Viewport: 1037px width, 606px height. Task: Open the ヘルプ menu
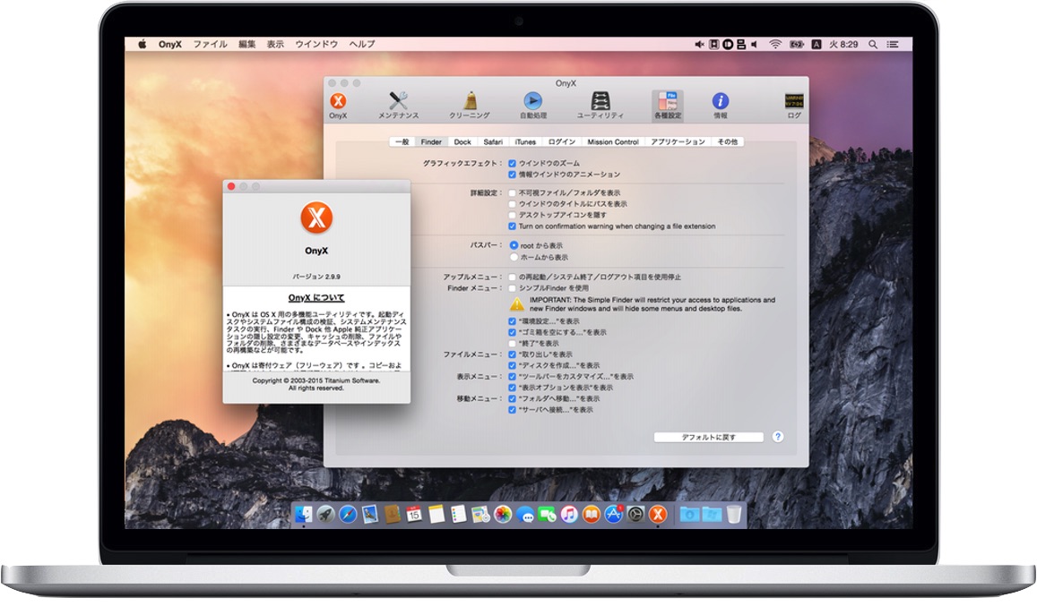click(x=362, y=44)
